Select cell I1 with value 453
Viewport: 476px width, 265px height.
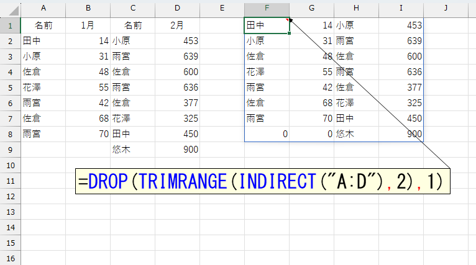pyautogui.click(x=401, y=25)
